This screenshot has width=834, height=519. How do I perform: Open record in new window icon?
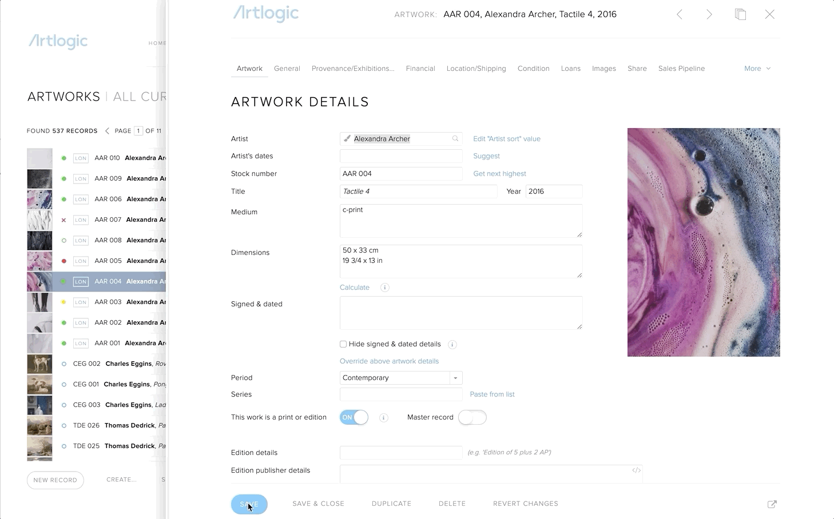point(772,504)
